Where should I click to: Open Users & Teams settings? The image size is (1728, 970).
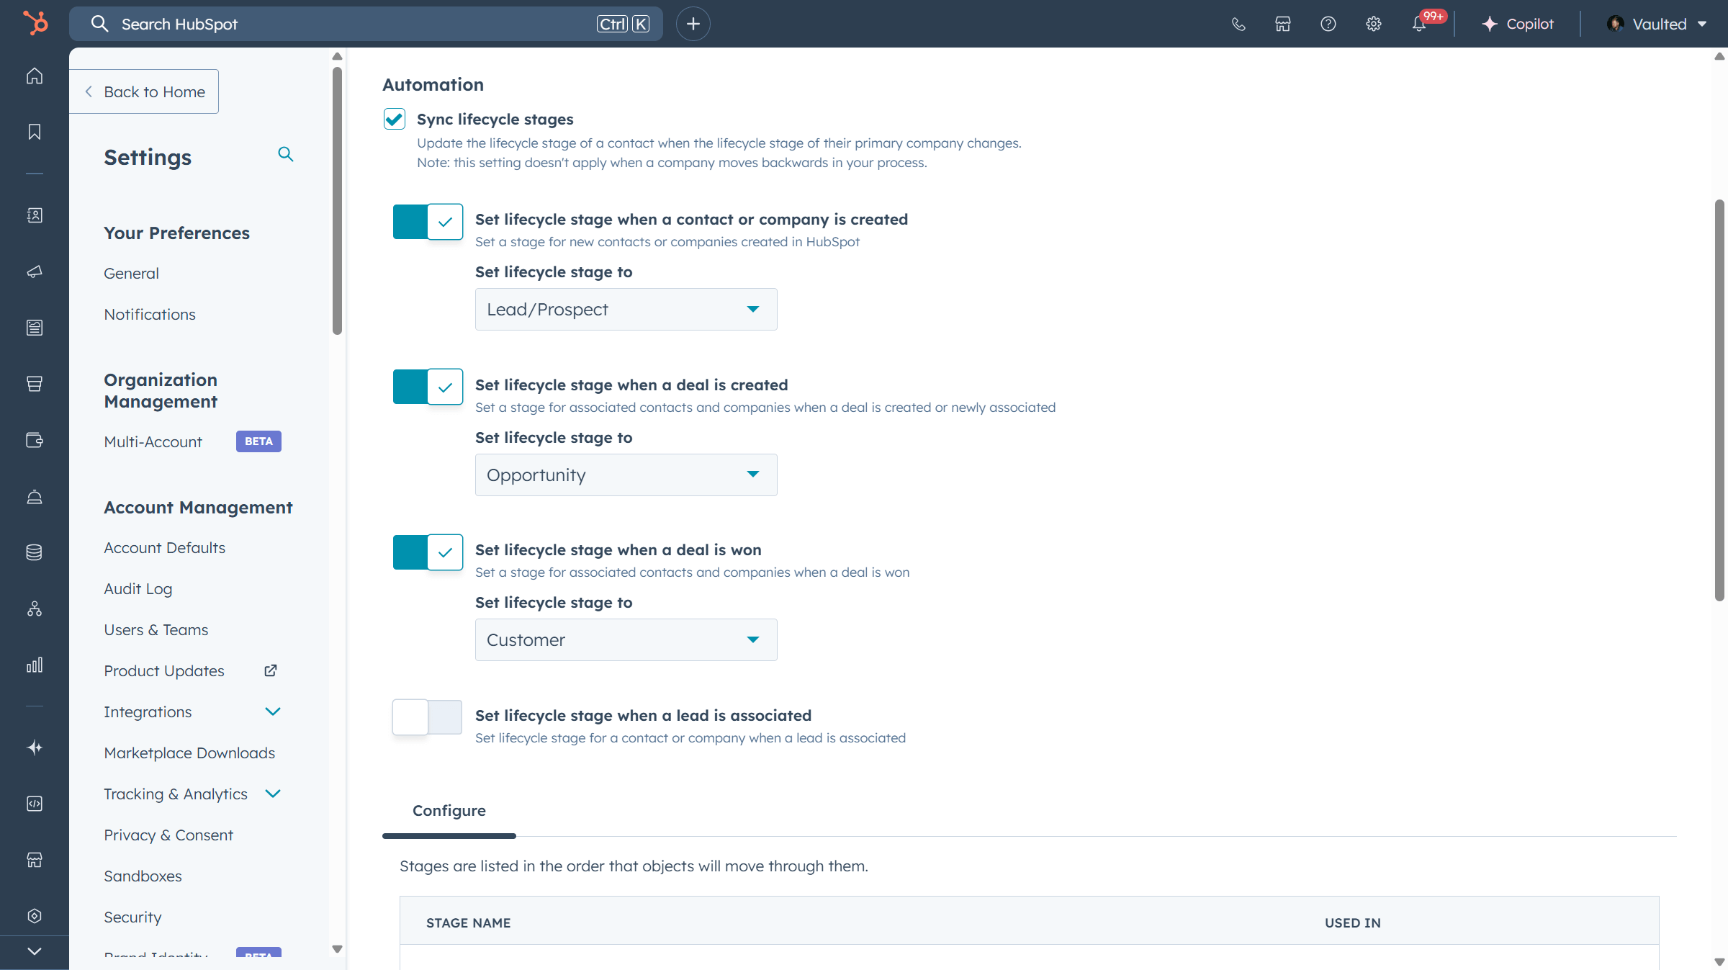[156, 629]
